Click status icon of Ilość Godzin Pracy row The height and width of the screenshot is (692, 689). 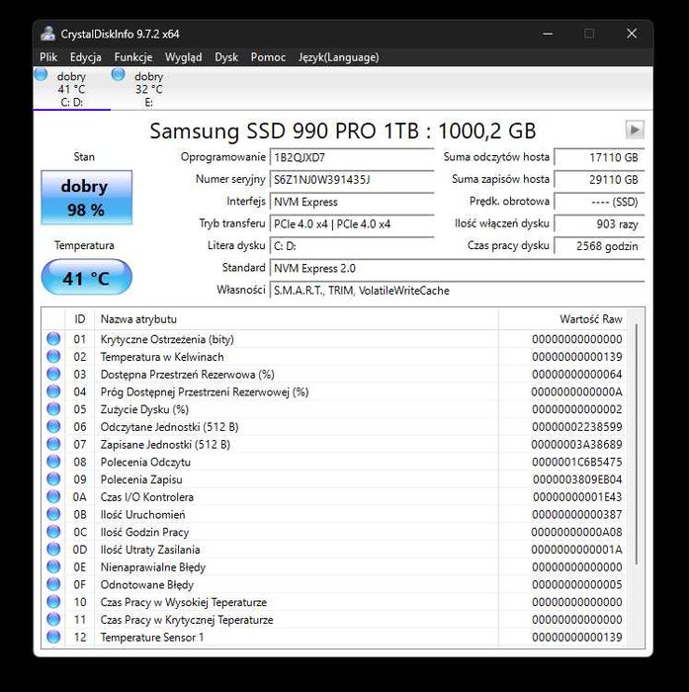click(x=53, y=532)
